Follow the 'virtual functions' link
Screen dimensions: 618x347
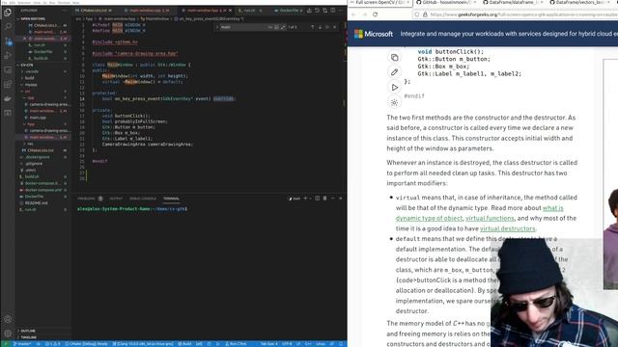point(490,218)
